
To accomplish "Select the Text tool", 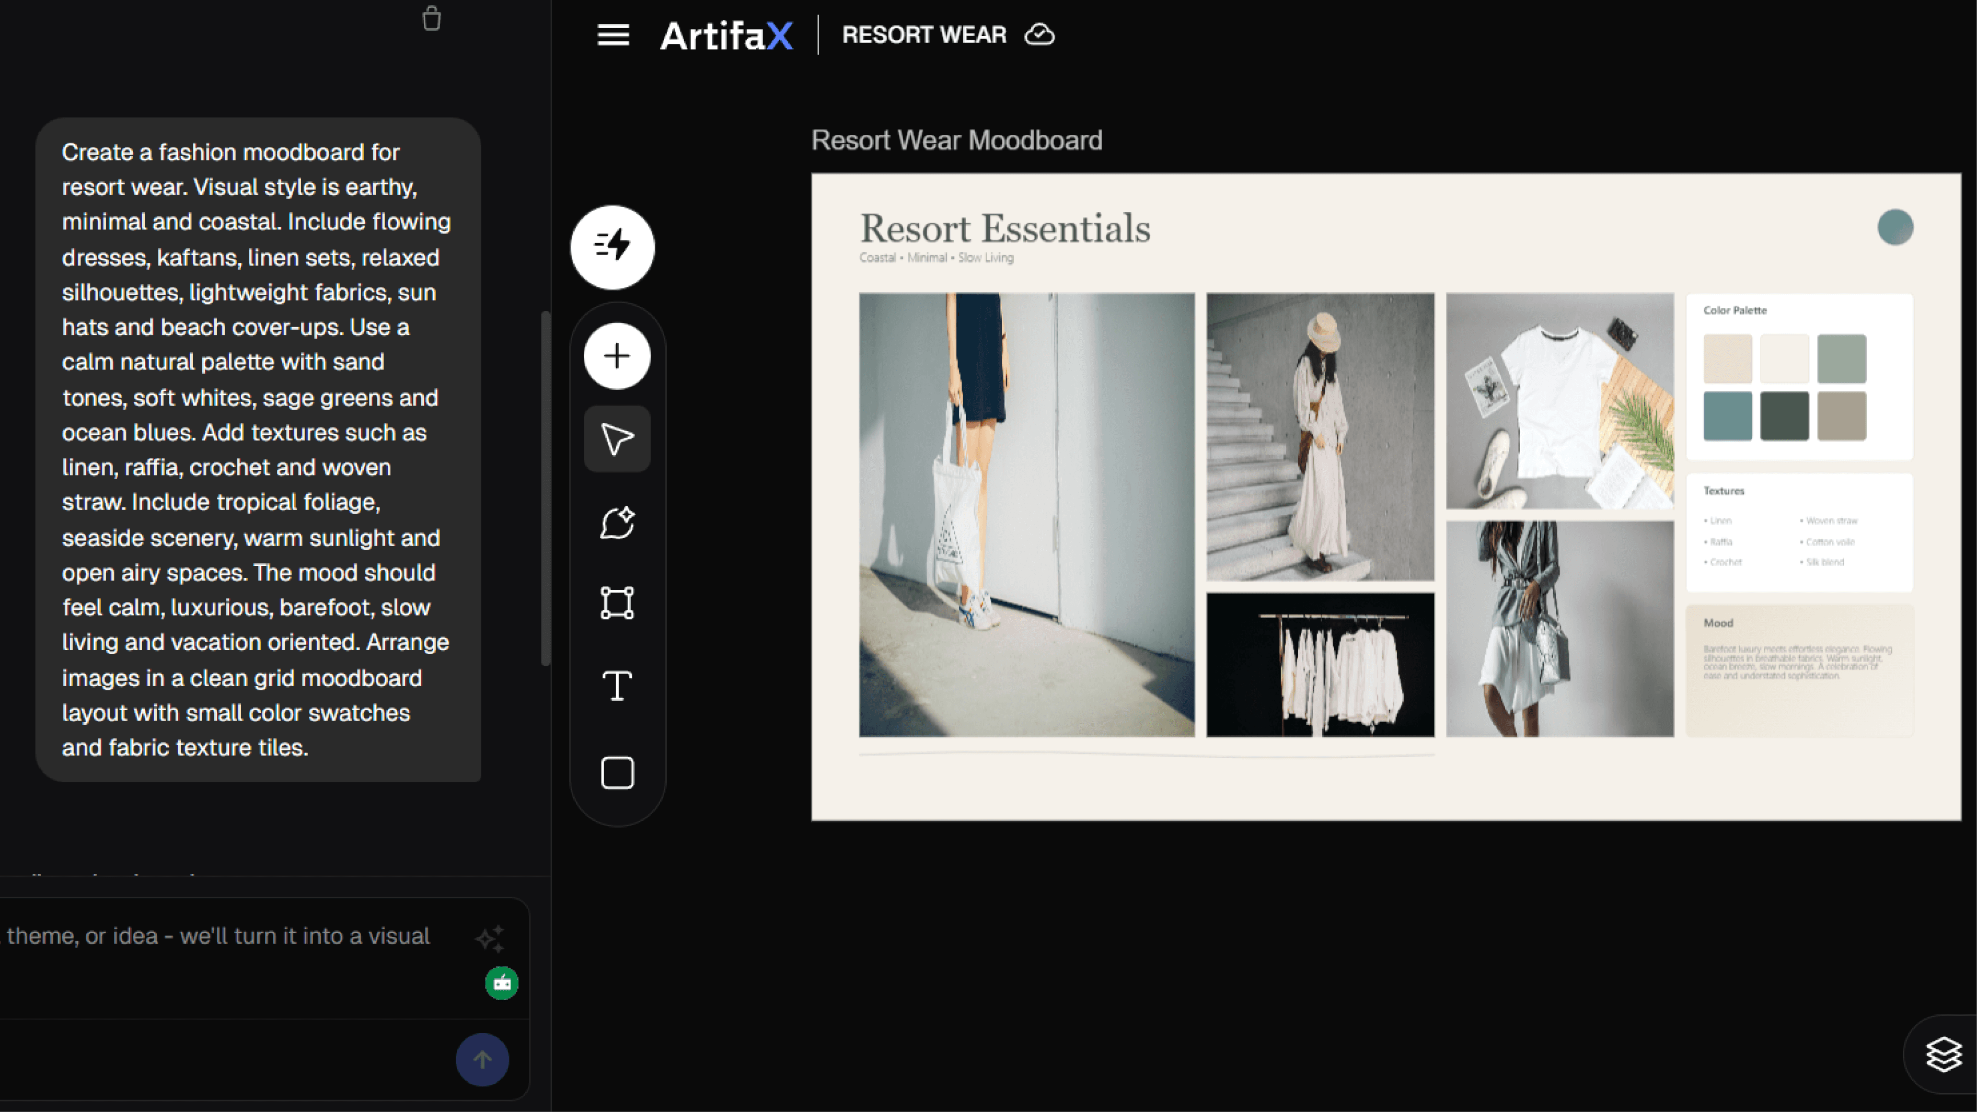I will pyautogui.click(x=617, y=685).
